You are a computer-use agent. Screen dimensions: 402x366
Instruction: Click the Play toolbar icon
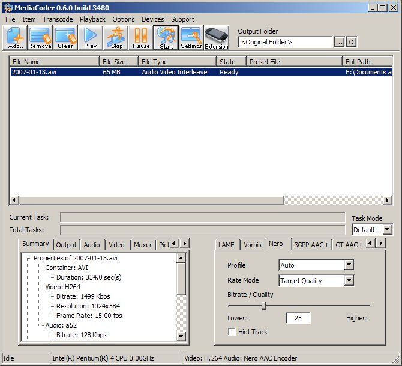click(x=90, y=38)
